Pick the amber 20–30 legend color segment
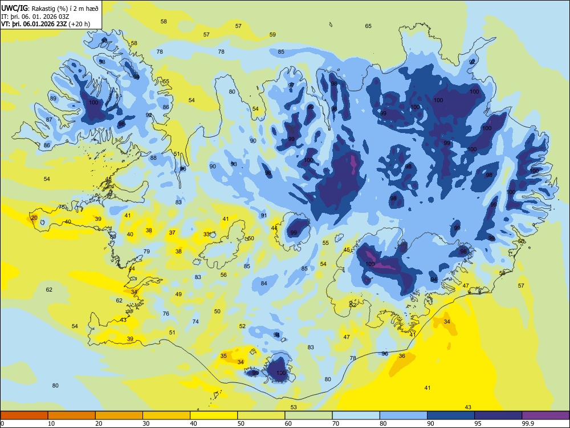The width and height of the screenshot is (570, 428). (x=119, y=415)
